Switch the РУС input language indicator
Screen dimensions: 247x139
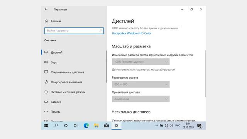[178, 125]
